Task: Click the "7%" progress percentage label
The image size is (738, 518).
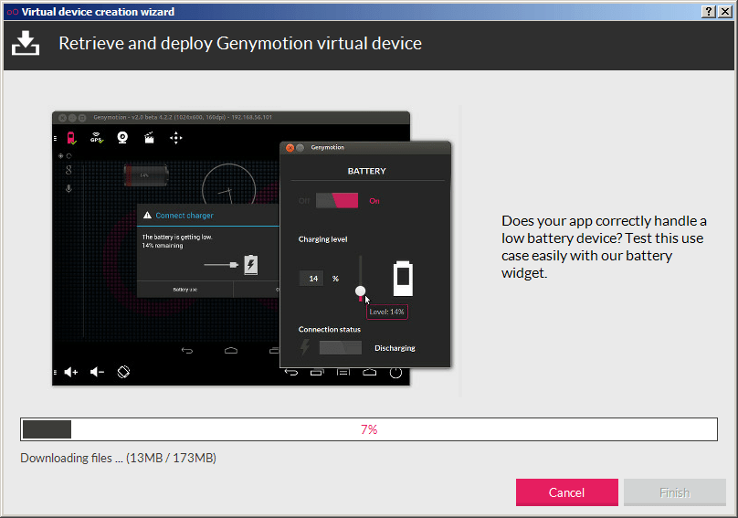Action: click(x=369, y=429)
